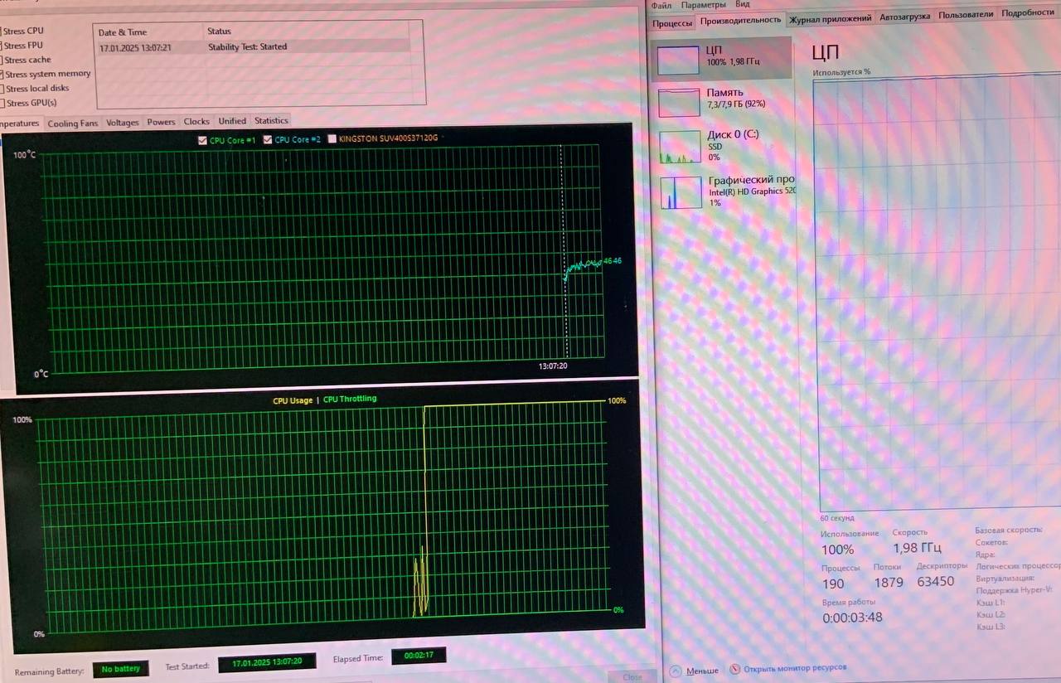Open Файл menu in Task Manager
Screen dimensions: 1061x683
661,4
